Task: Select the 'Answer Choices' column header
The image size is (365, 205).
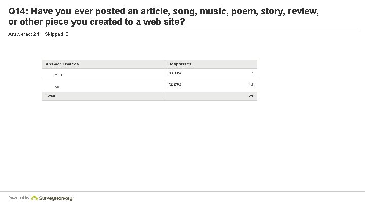Action: [x=62, y=64]
